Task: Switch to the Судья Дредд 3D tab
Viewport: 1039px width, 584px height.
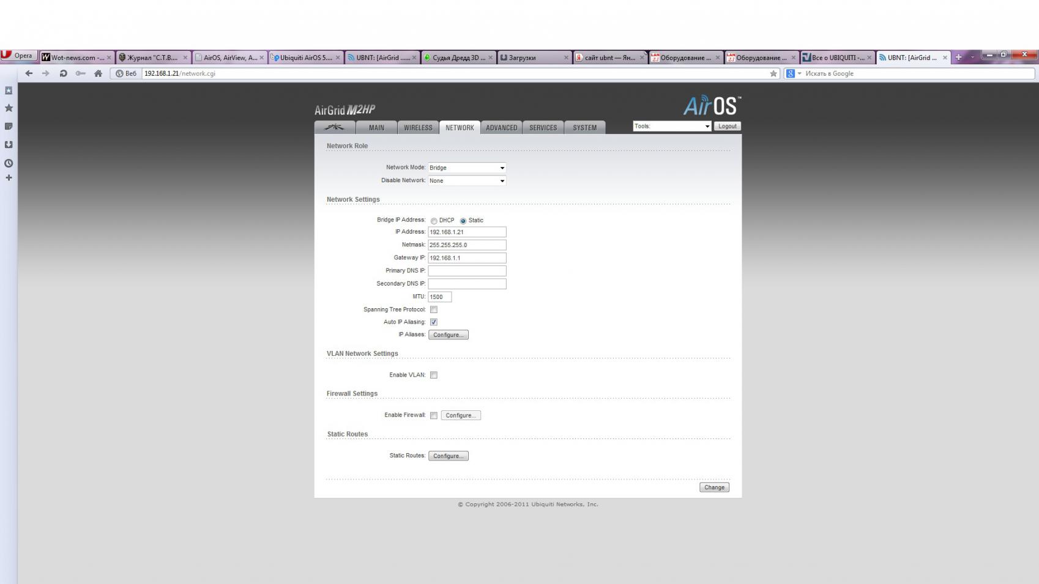Action: [x=458, y=57]
